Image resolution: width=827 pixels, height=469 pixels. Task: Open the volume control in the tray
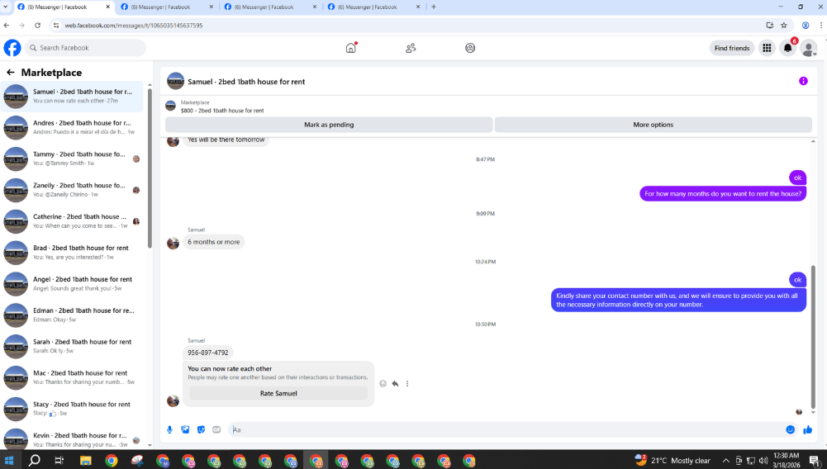(x=763, y=461)
